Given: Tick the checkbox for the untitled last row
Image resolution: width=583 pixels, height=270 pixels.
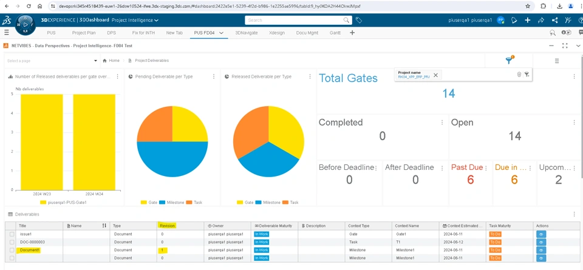Looking at the screenshot, I should (12, 258).
